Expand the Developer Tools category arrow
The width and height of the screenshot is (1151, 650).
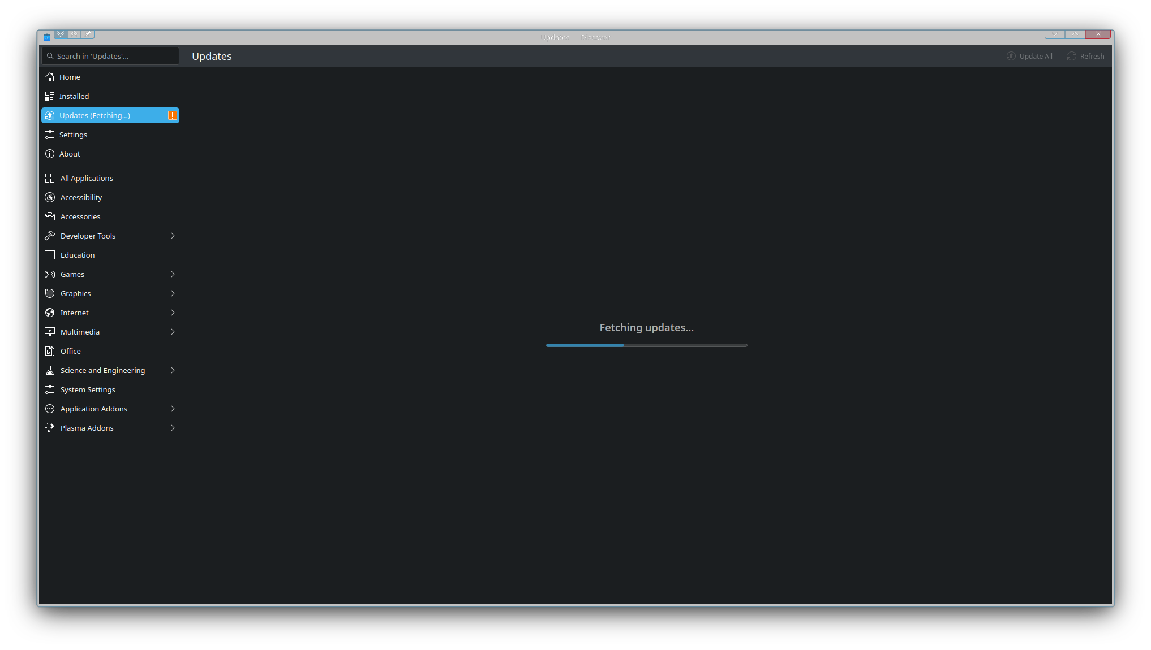[173, 236]
